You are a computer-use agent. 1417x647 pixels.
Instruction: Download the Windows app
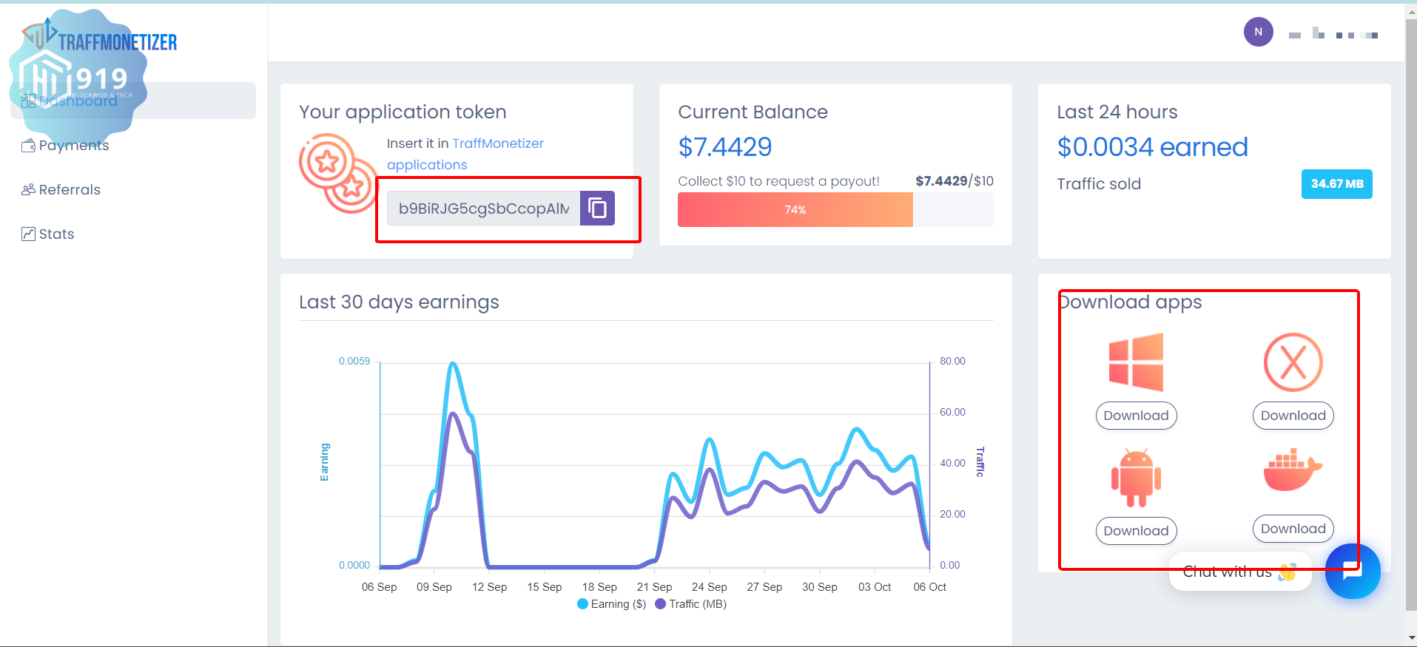coord(1136,416)
